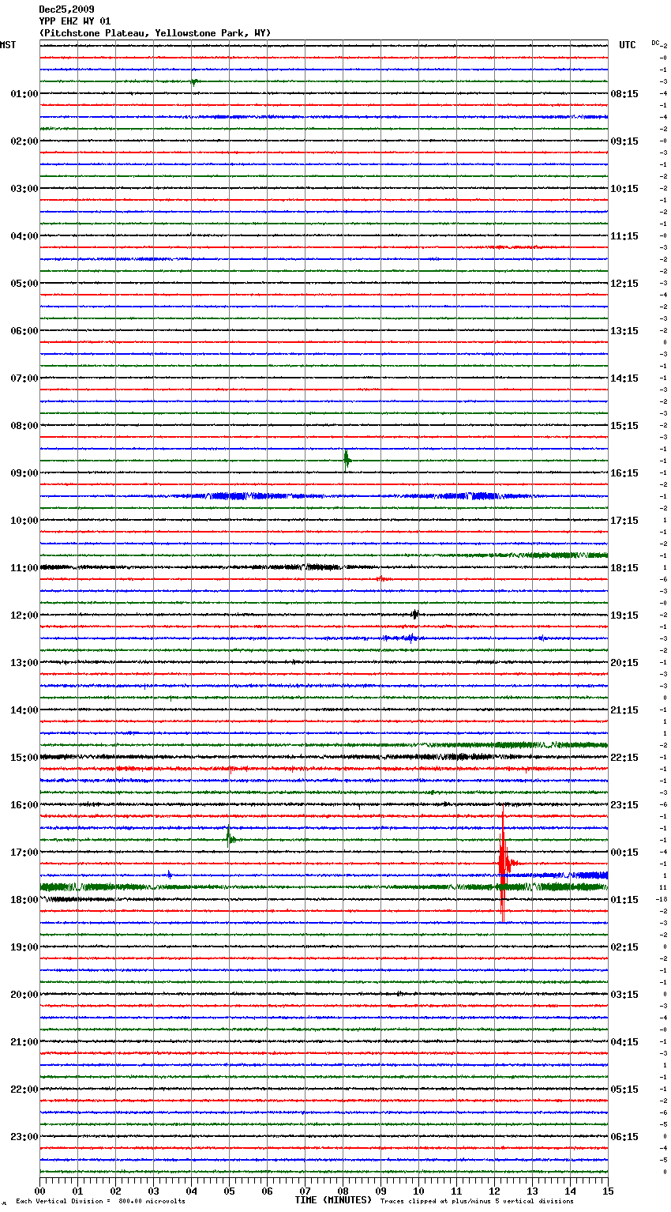The image size is (671, 1212).
Task: Select the 12:00 MST time label
Action: coord(24,615)
